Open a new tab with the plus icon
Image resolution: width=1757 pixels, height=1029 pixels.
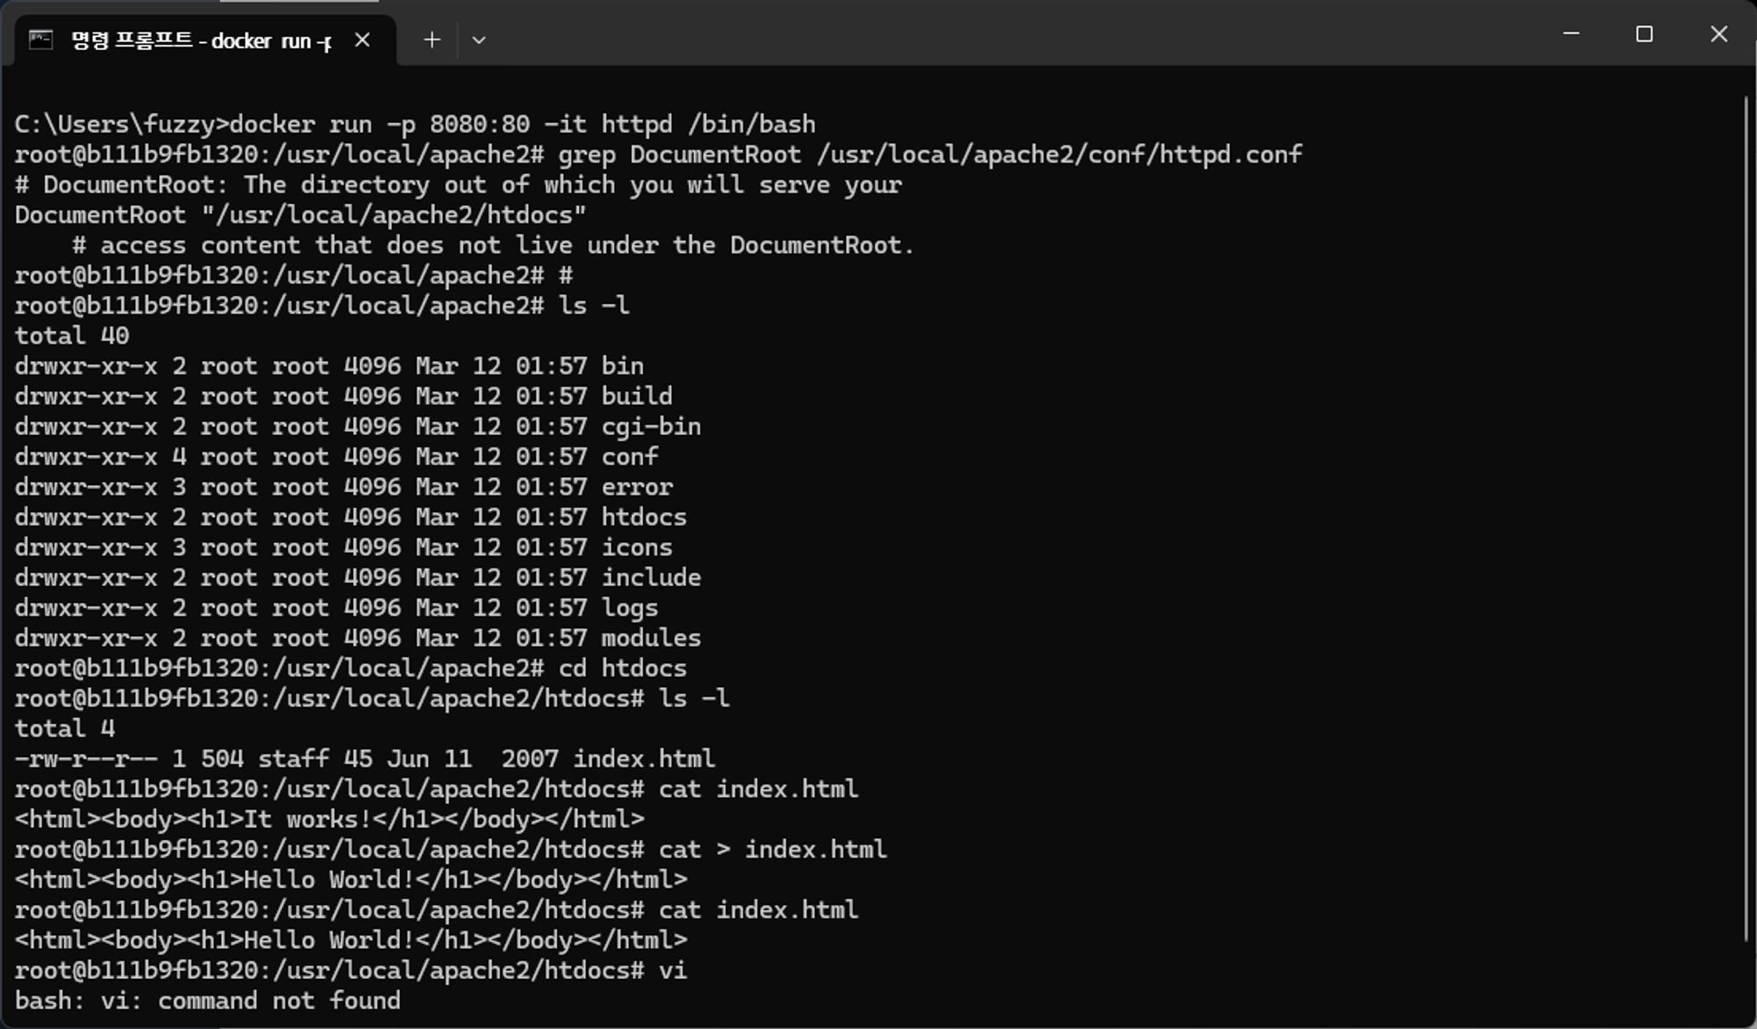tap(431, 40)
